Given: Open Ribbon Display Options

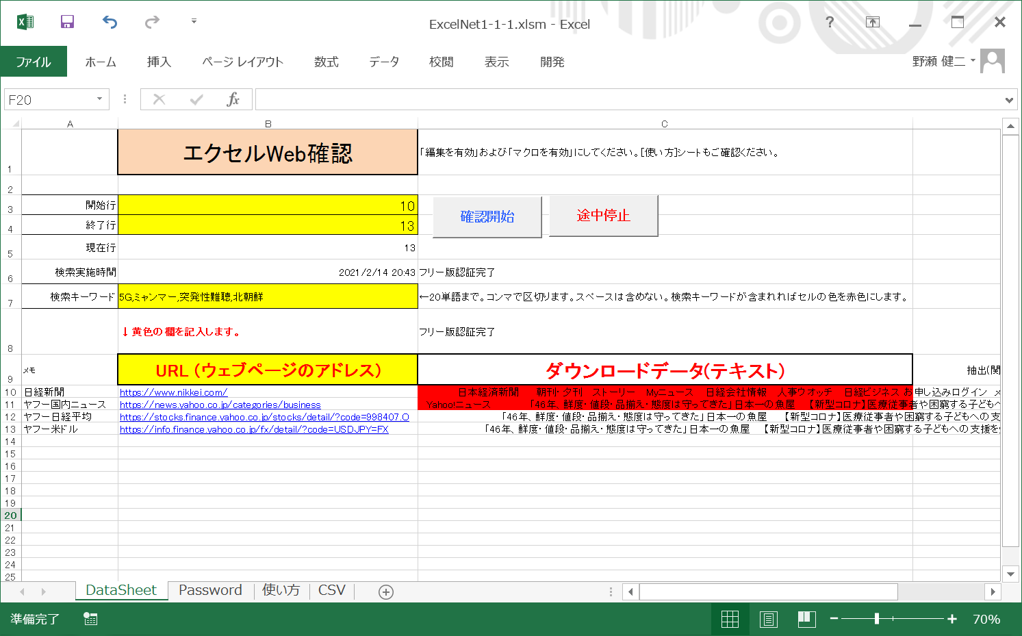Looking at the screenshot, I should pyautogui.click(x=872, y=22).
